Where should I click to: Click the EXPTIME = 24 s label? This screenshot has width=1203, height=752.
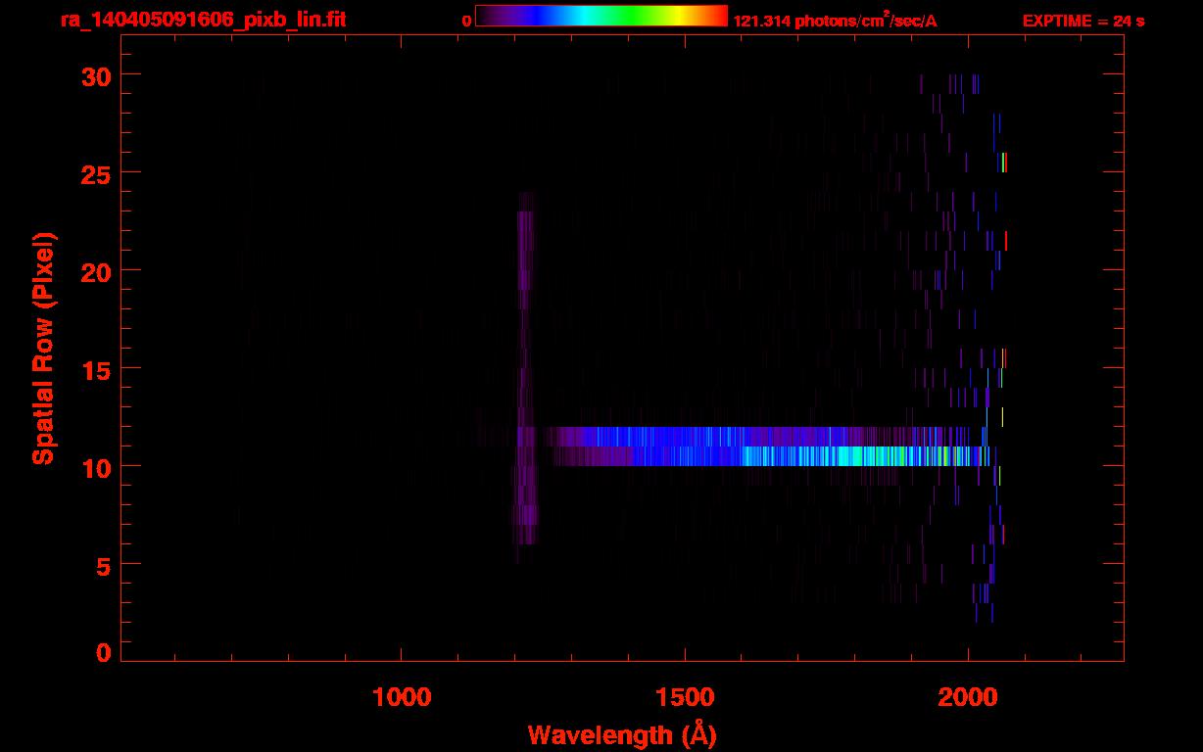[1083, 21]
